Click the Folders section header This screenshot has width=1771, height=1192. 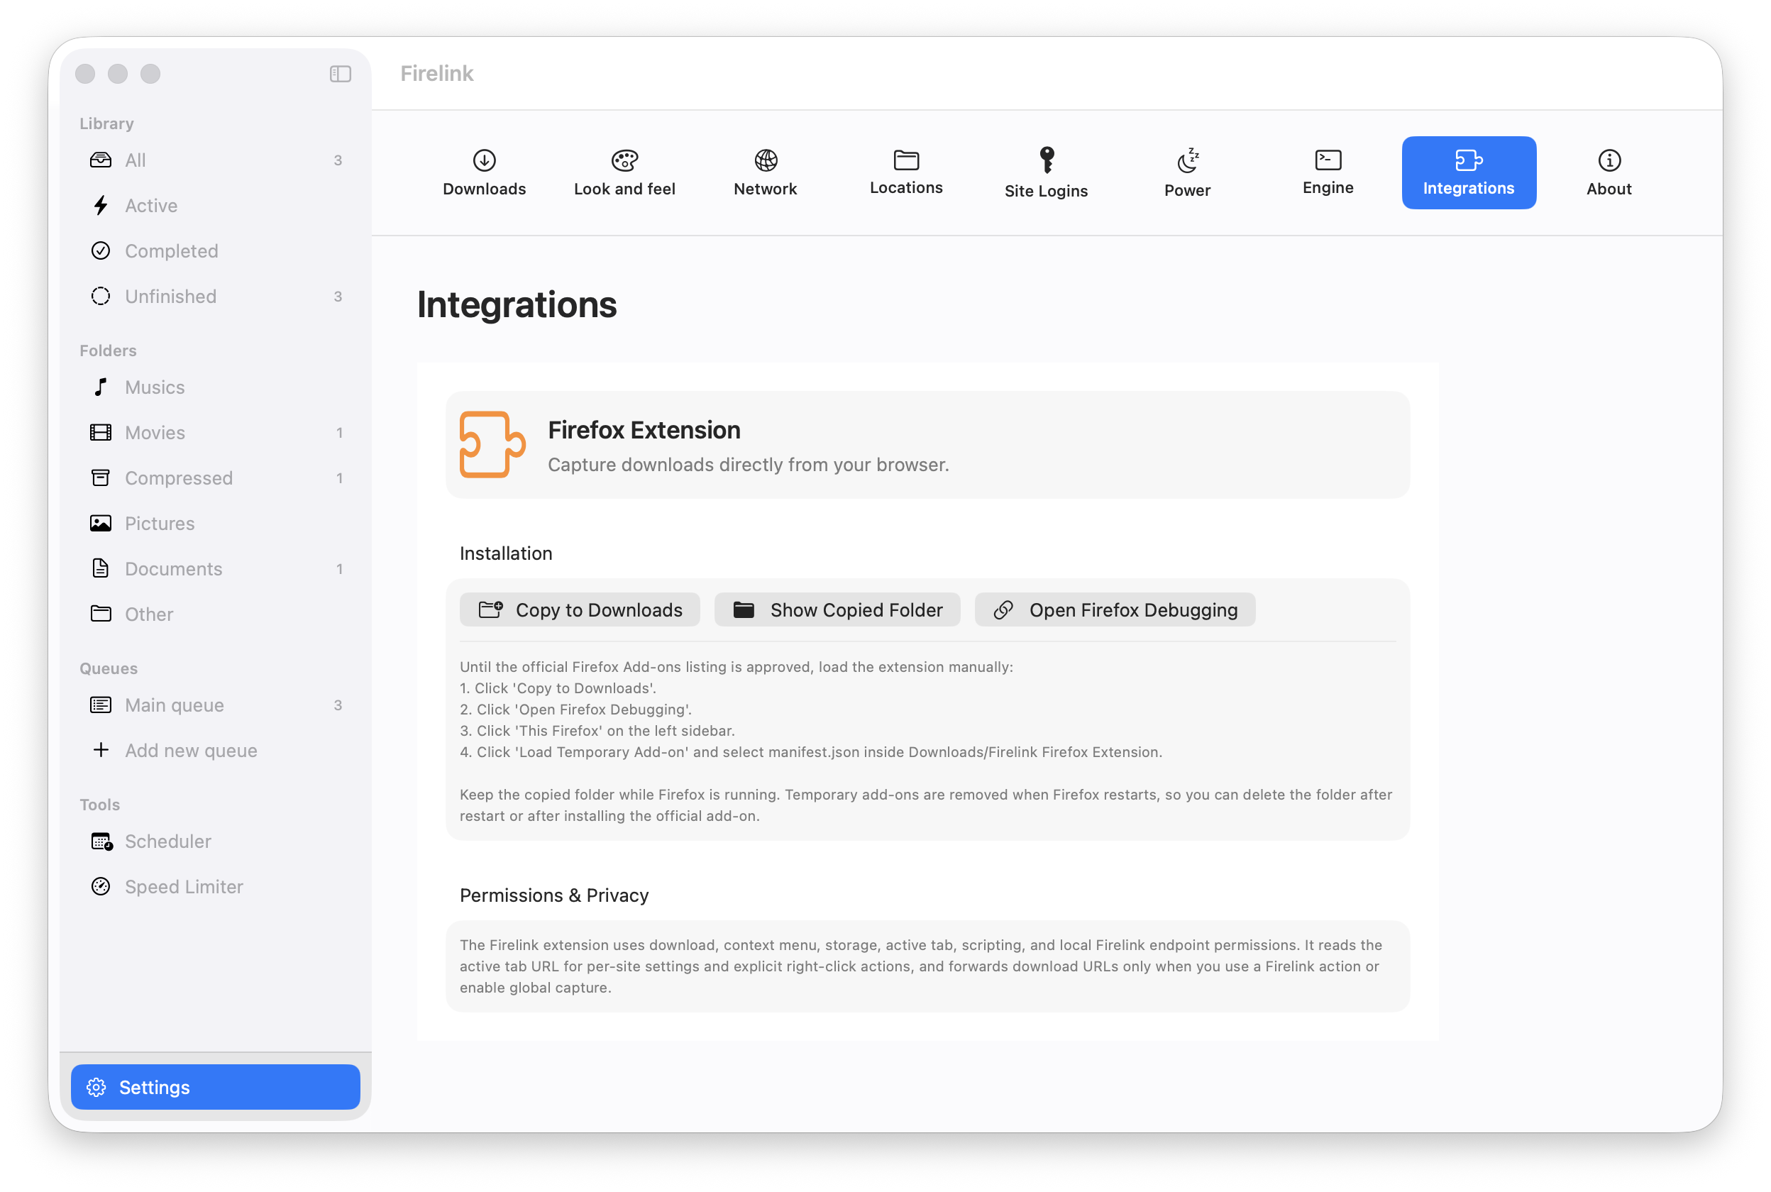pos(108,351)
